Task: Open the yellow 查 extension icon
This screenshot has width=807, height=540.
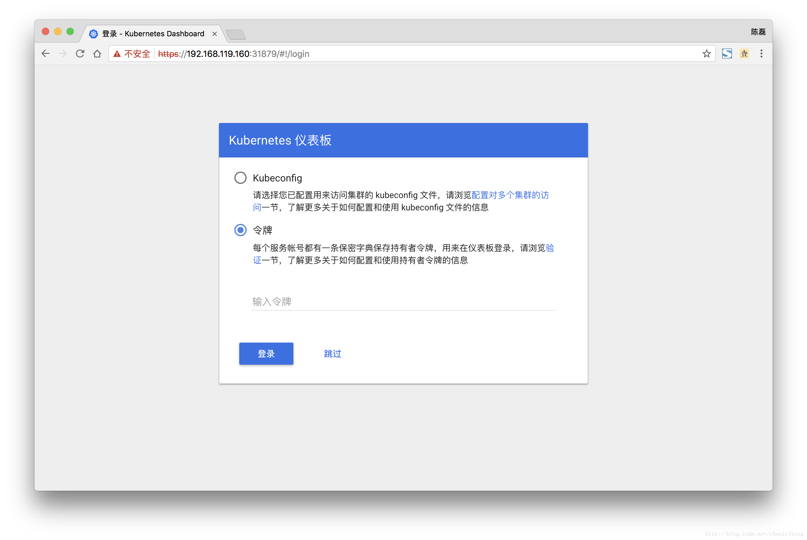Action: coord(744,54)
